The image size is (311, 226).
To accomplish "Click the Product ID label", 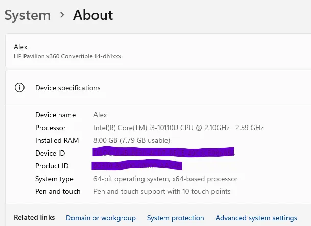I will (52, 166).
